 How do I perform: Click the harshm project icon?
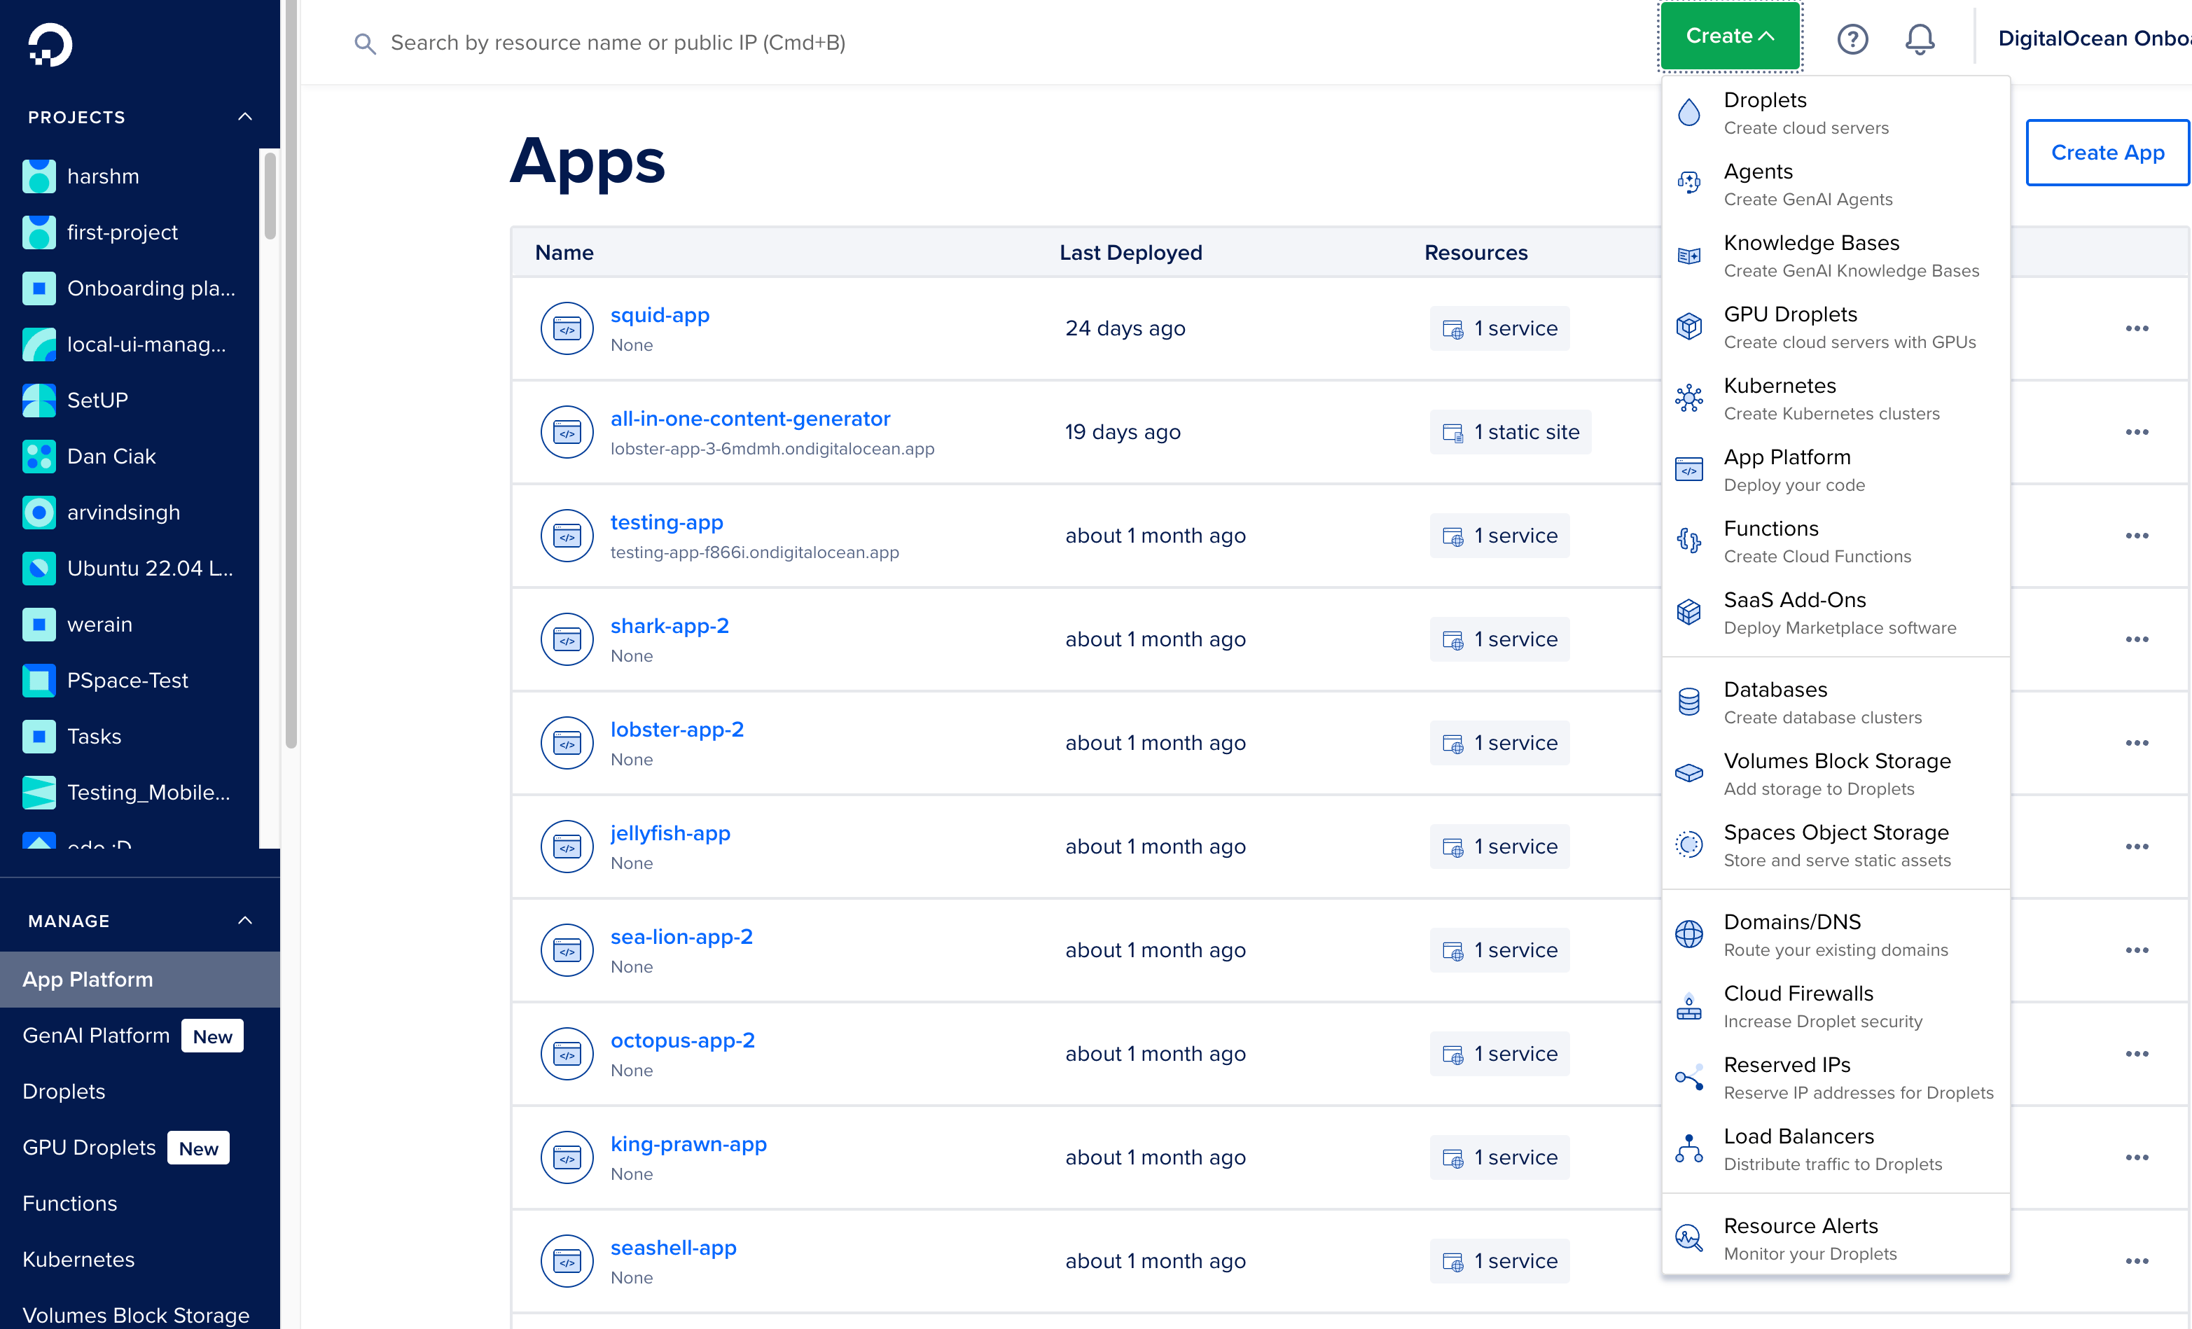[39, 176]
